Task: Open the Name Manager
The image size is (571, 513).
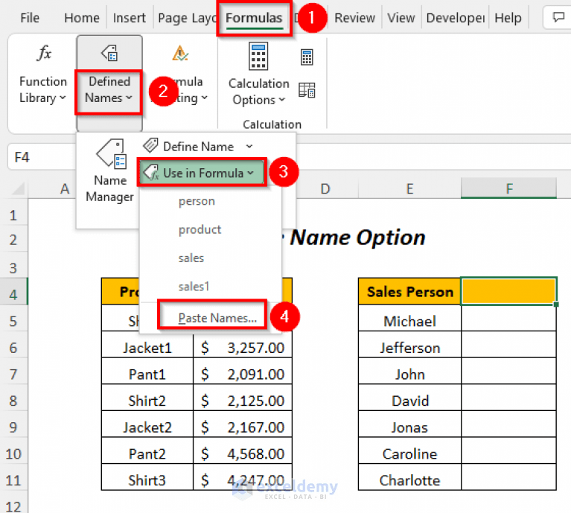Action: pos(110,171)
